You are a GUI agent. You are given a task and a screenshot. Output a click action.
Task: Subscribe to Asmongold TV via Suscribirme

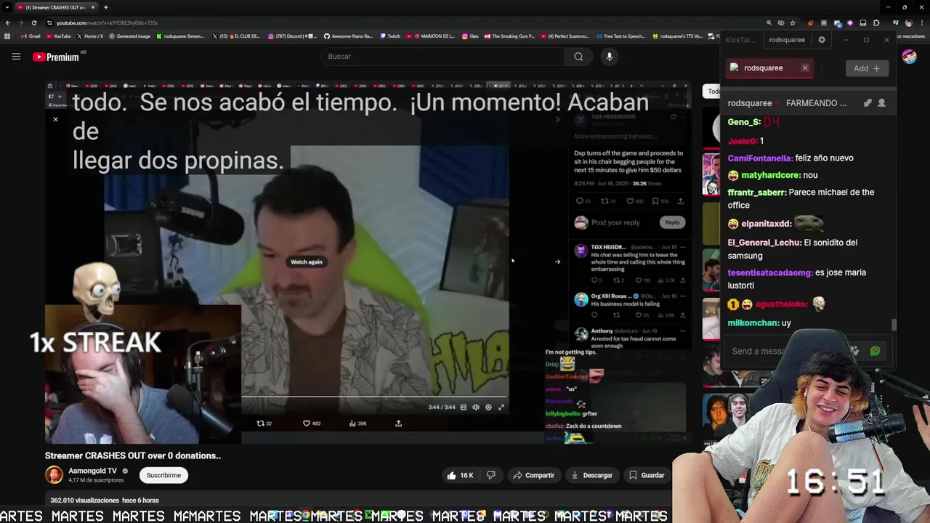pyautogui.click(x=163, y=475)
